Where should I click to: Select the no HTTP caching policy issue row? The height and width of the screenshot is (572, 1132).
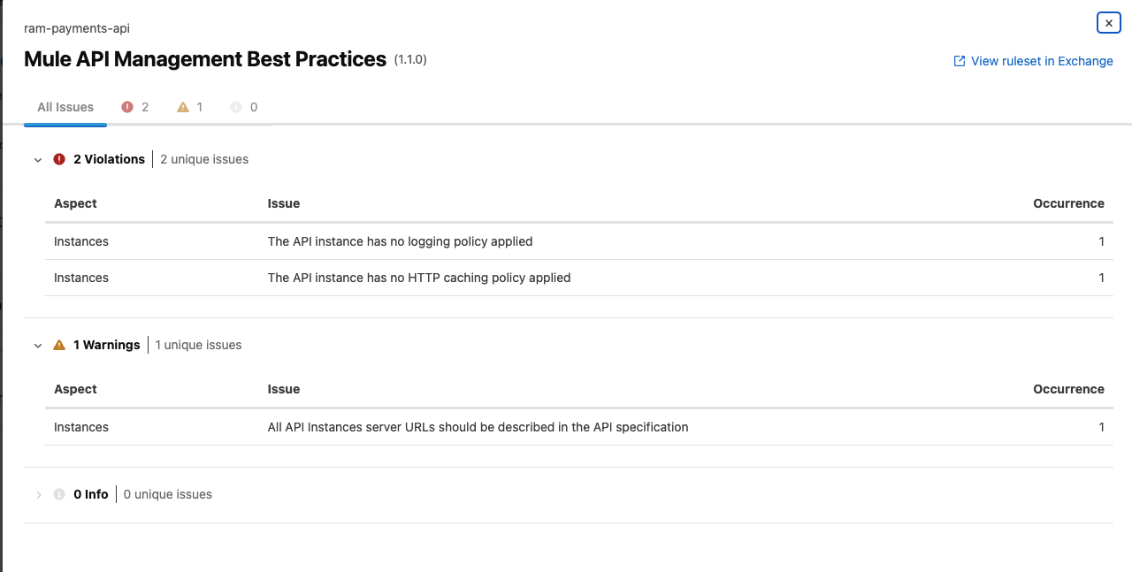point(419,278)
